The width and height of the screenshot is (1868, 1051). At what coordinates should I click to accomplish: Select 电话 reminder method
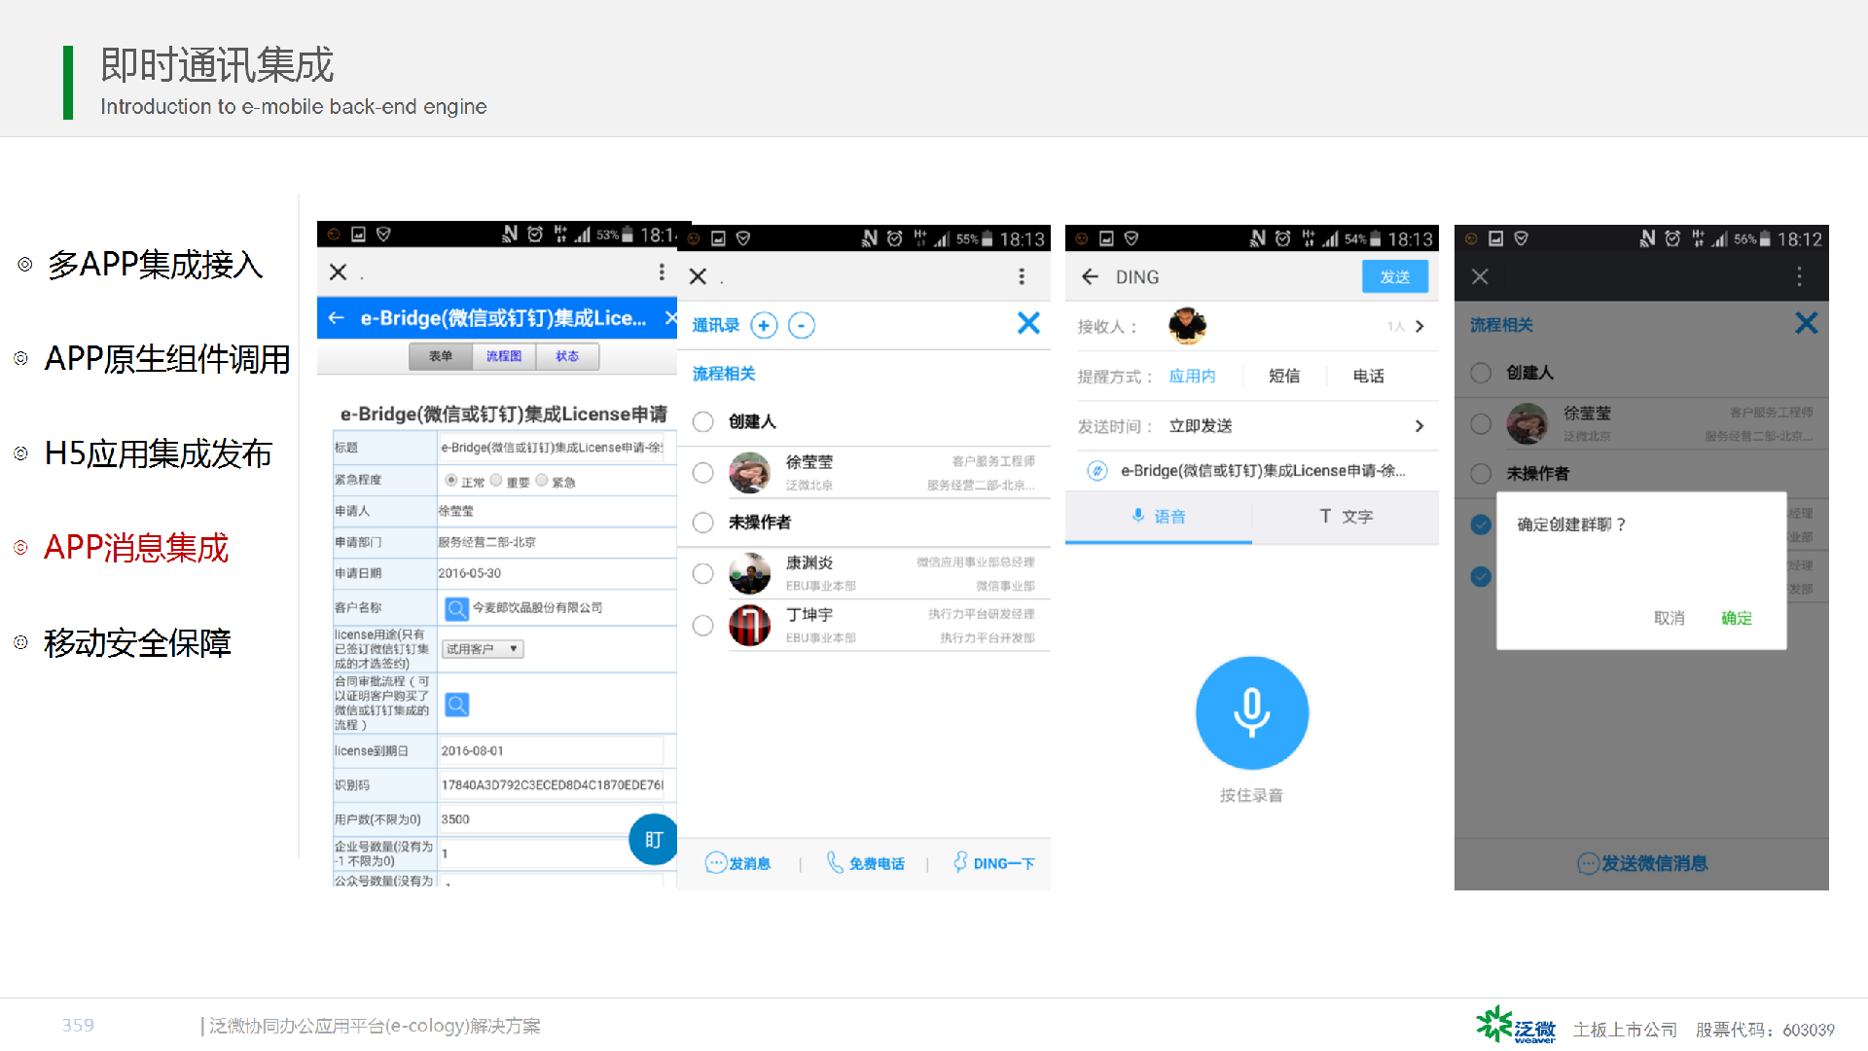point(1368,376)
